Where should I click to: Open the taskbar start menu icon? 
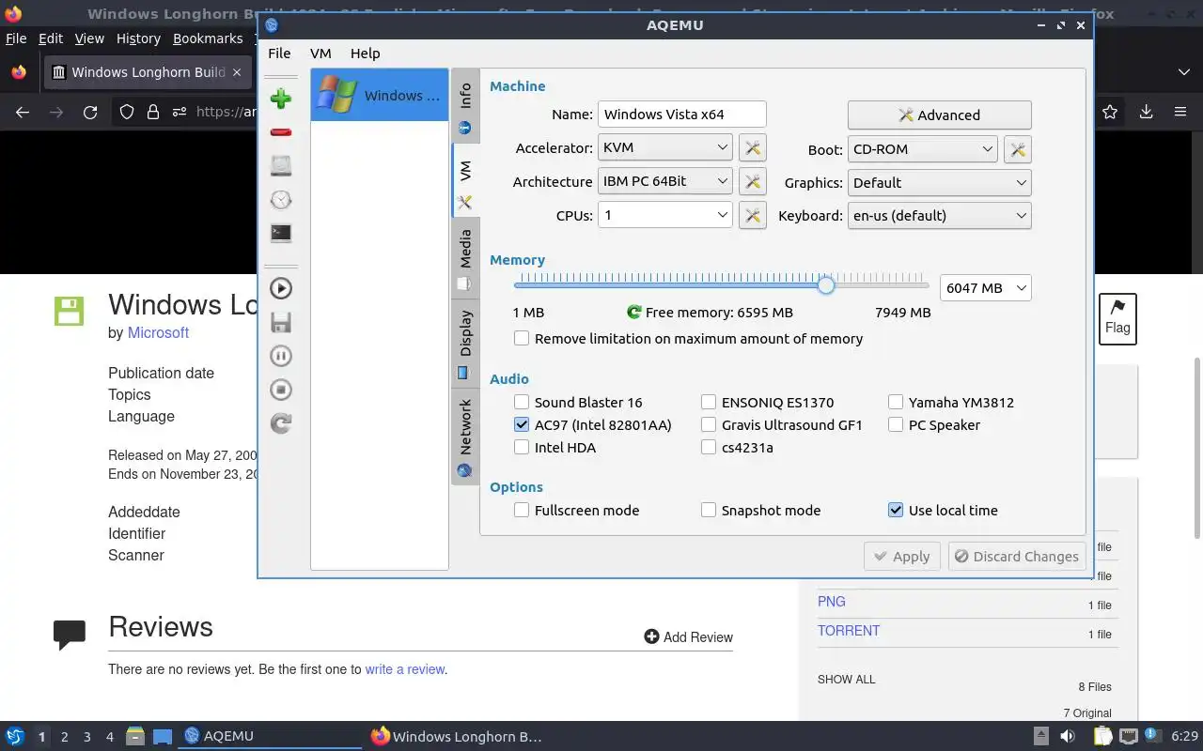(x=15, y=736)
